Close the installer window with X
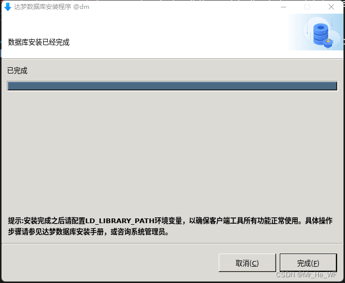This screenshot has height=283, width=345. 331,7
